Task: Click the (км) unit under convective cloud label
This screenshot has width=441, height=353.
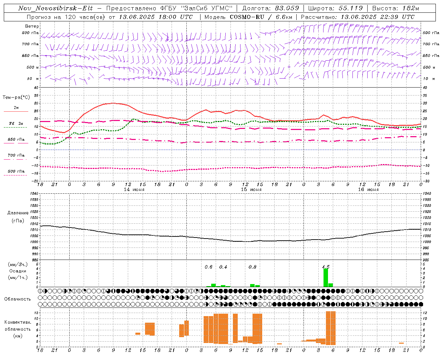Action: pos(18,336)
